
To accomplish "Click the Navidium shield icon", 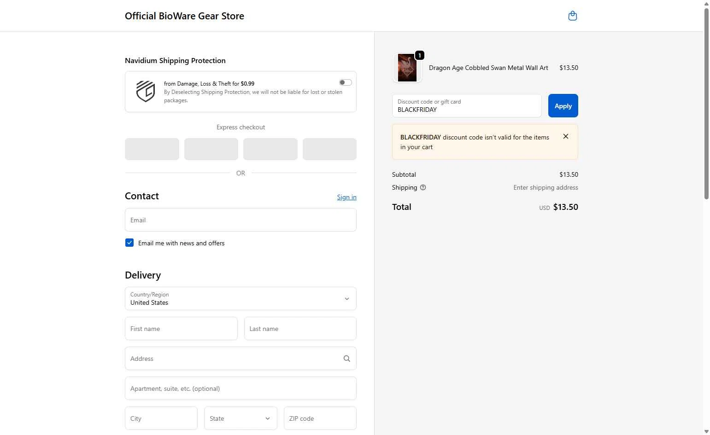I will [146, 91].
